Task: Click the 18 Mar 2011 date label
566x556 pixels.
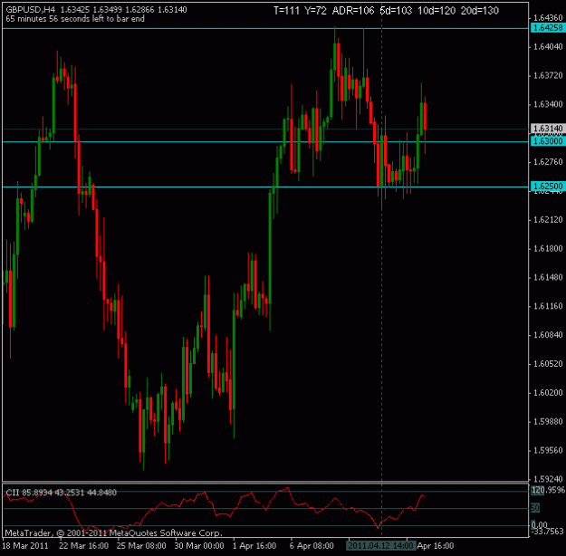Action: (x=25, y=545)
